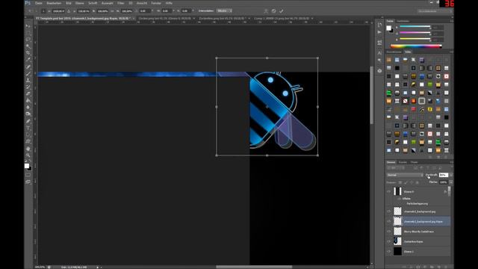
Task: Select the Shape tool
Action: 28,141
